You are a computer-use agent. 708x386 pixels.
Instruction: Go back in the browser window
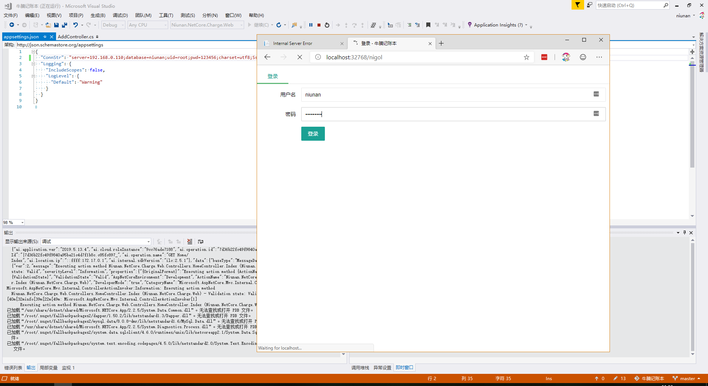click(267, 57)
